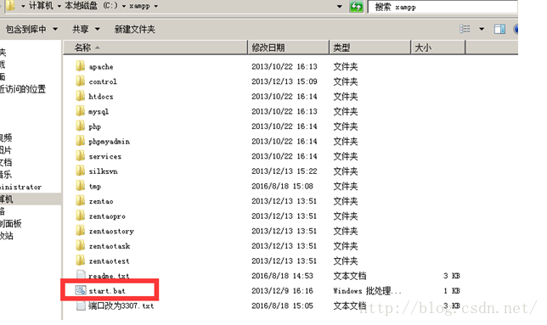Click xampp in the address breadcrumb
The height and width of the screenshot is (325, 547).
click(x=139, y=6)
